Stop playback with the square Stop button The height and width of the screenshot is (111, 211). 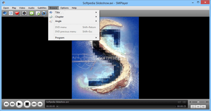(x=27, y=104)
